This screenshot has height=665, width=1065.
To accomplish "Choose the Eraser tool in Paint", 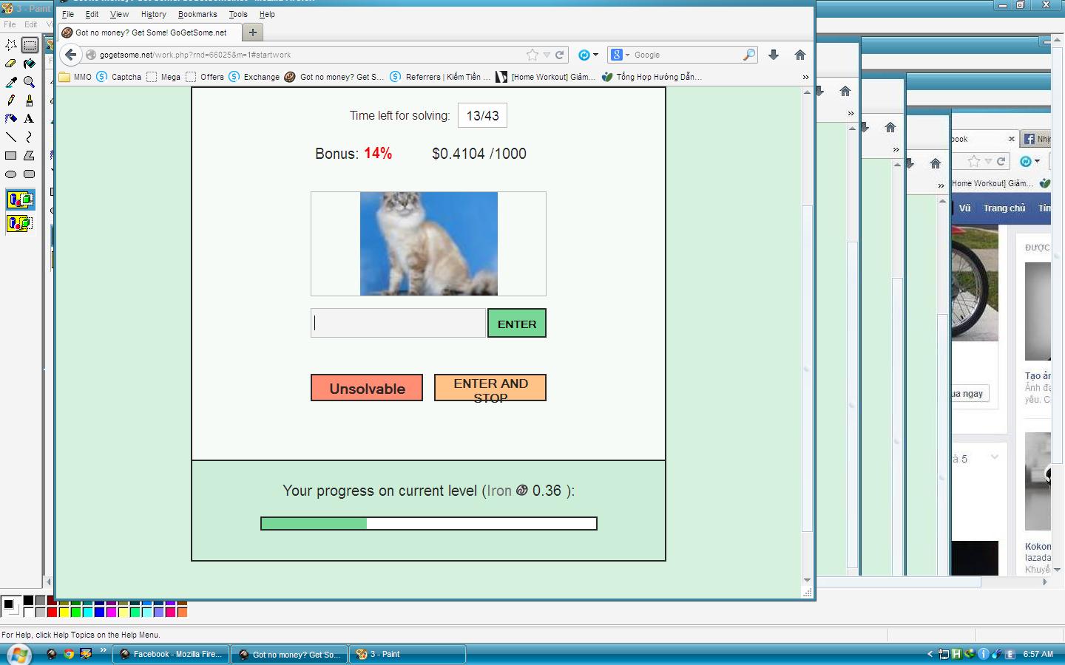I will pos(11,64).
